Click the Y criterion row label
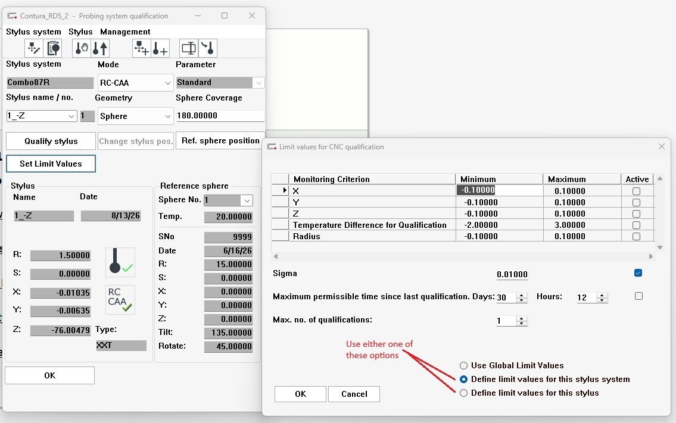Screen dimensions: 676x423 pyautogui.click(x=296, y=202)
